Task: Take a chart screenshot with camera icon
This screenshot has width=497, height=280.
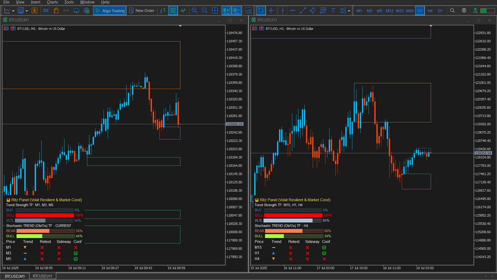Action: [x=248, y=11]
